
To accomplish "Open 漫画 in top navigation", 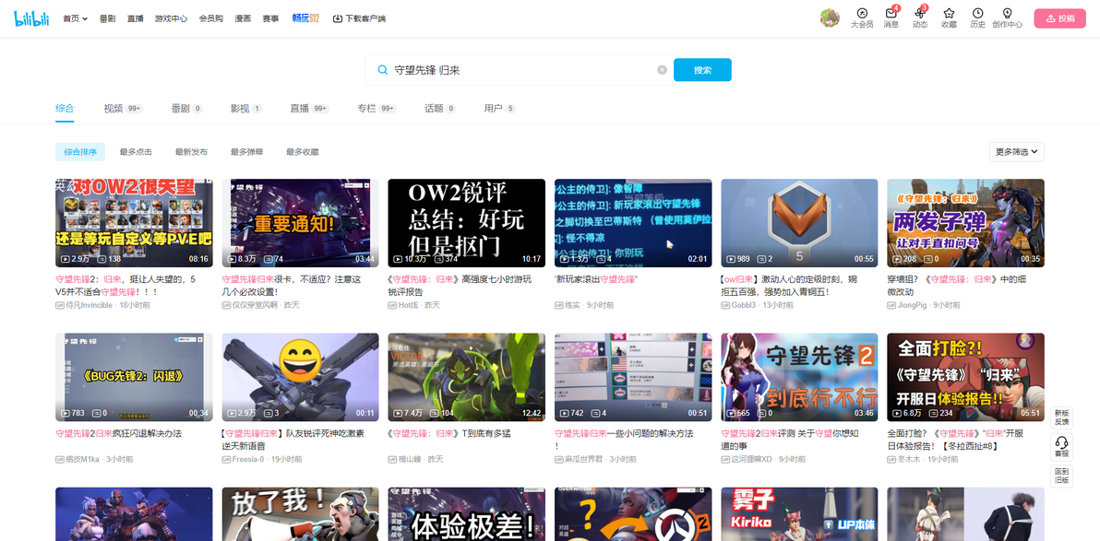I will click(243, 19).
